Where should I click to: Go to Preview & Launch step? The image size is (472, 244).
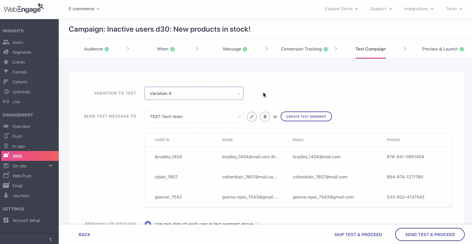point(440,49)
